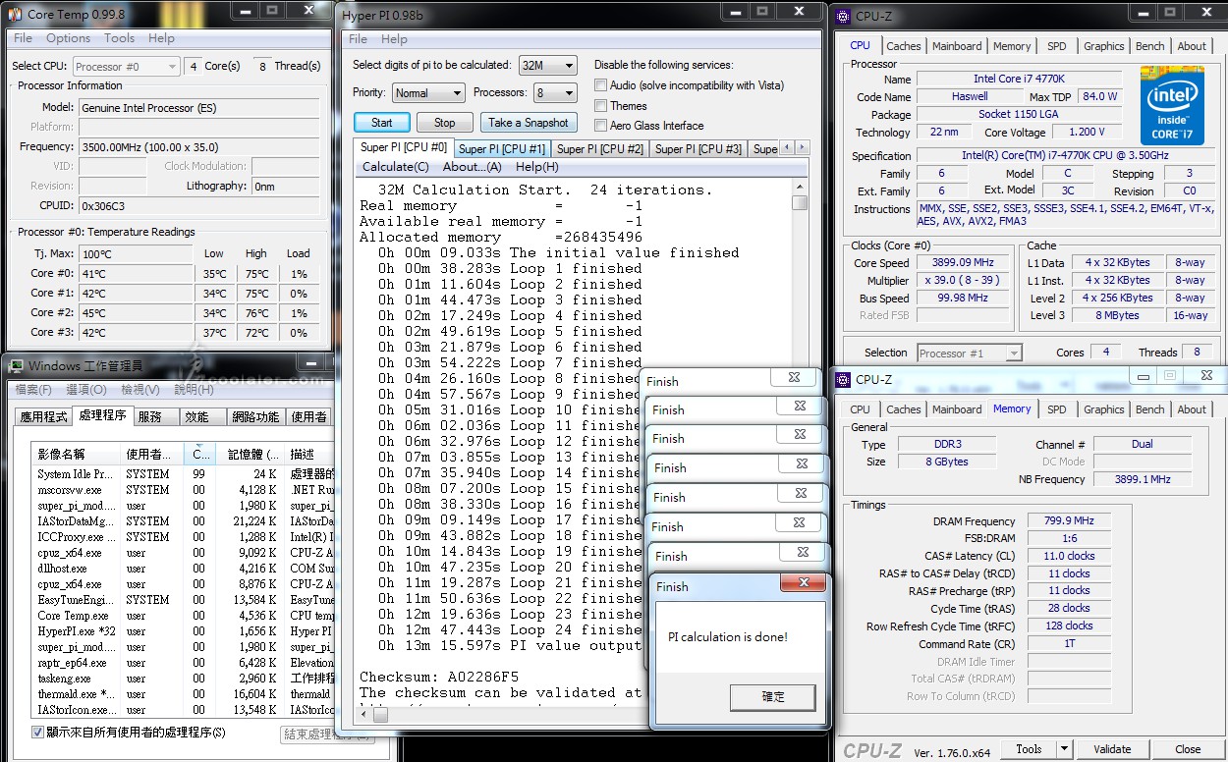Click the title icon of the top CPU-Z window

coord(843,16)
